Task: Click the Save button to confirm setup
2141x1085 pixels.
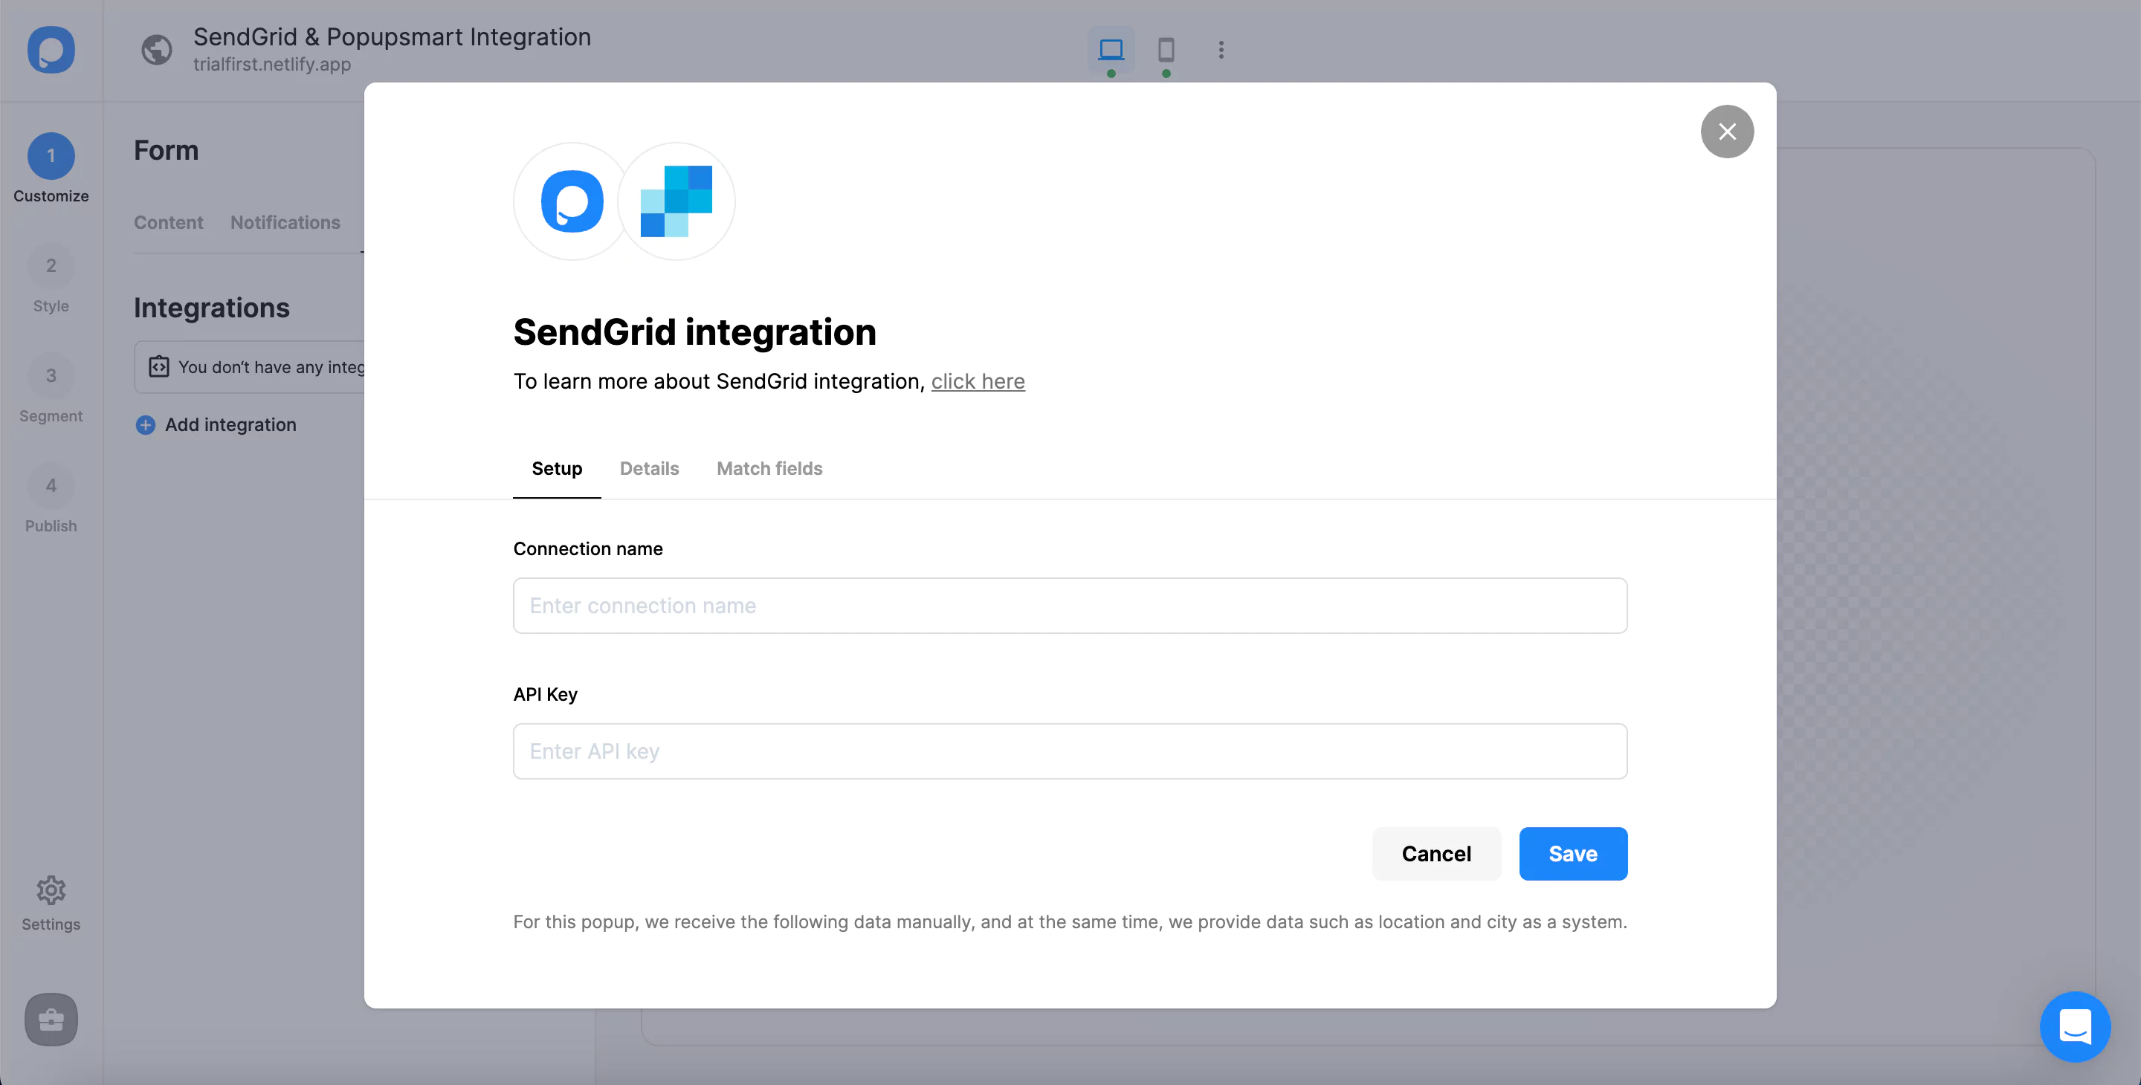Action: [1572, 852]
